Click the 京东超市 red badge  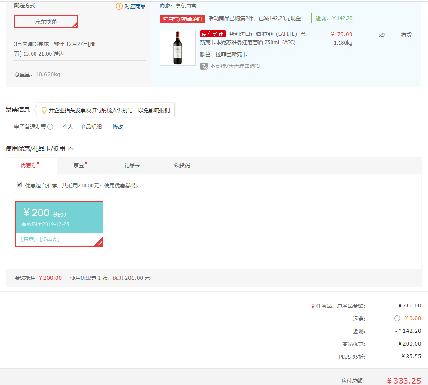pyautogui.click(x=213, y=34)
